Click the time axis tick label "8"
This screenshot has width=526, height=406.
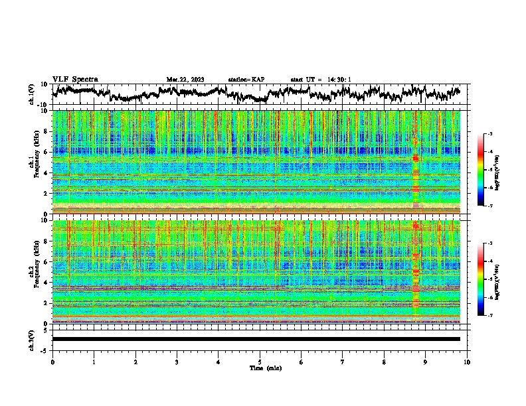click(384, 362)
